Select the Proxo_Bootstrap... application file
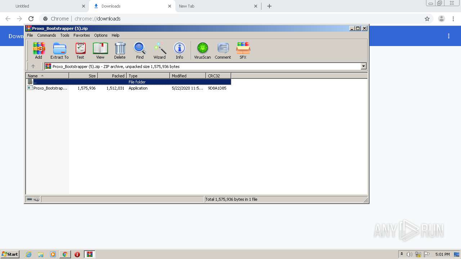The image size is (461, 259). 48,88
